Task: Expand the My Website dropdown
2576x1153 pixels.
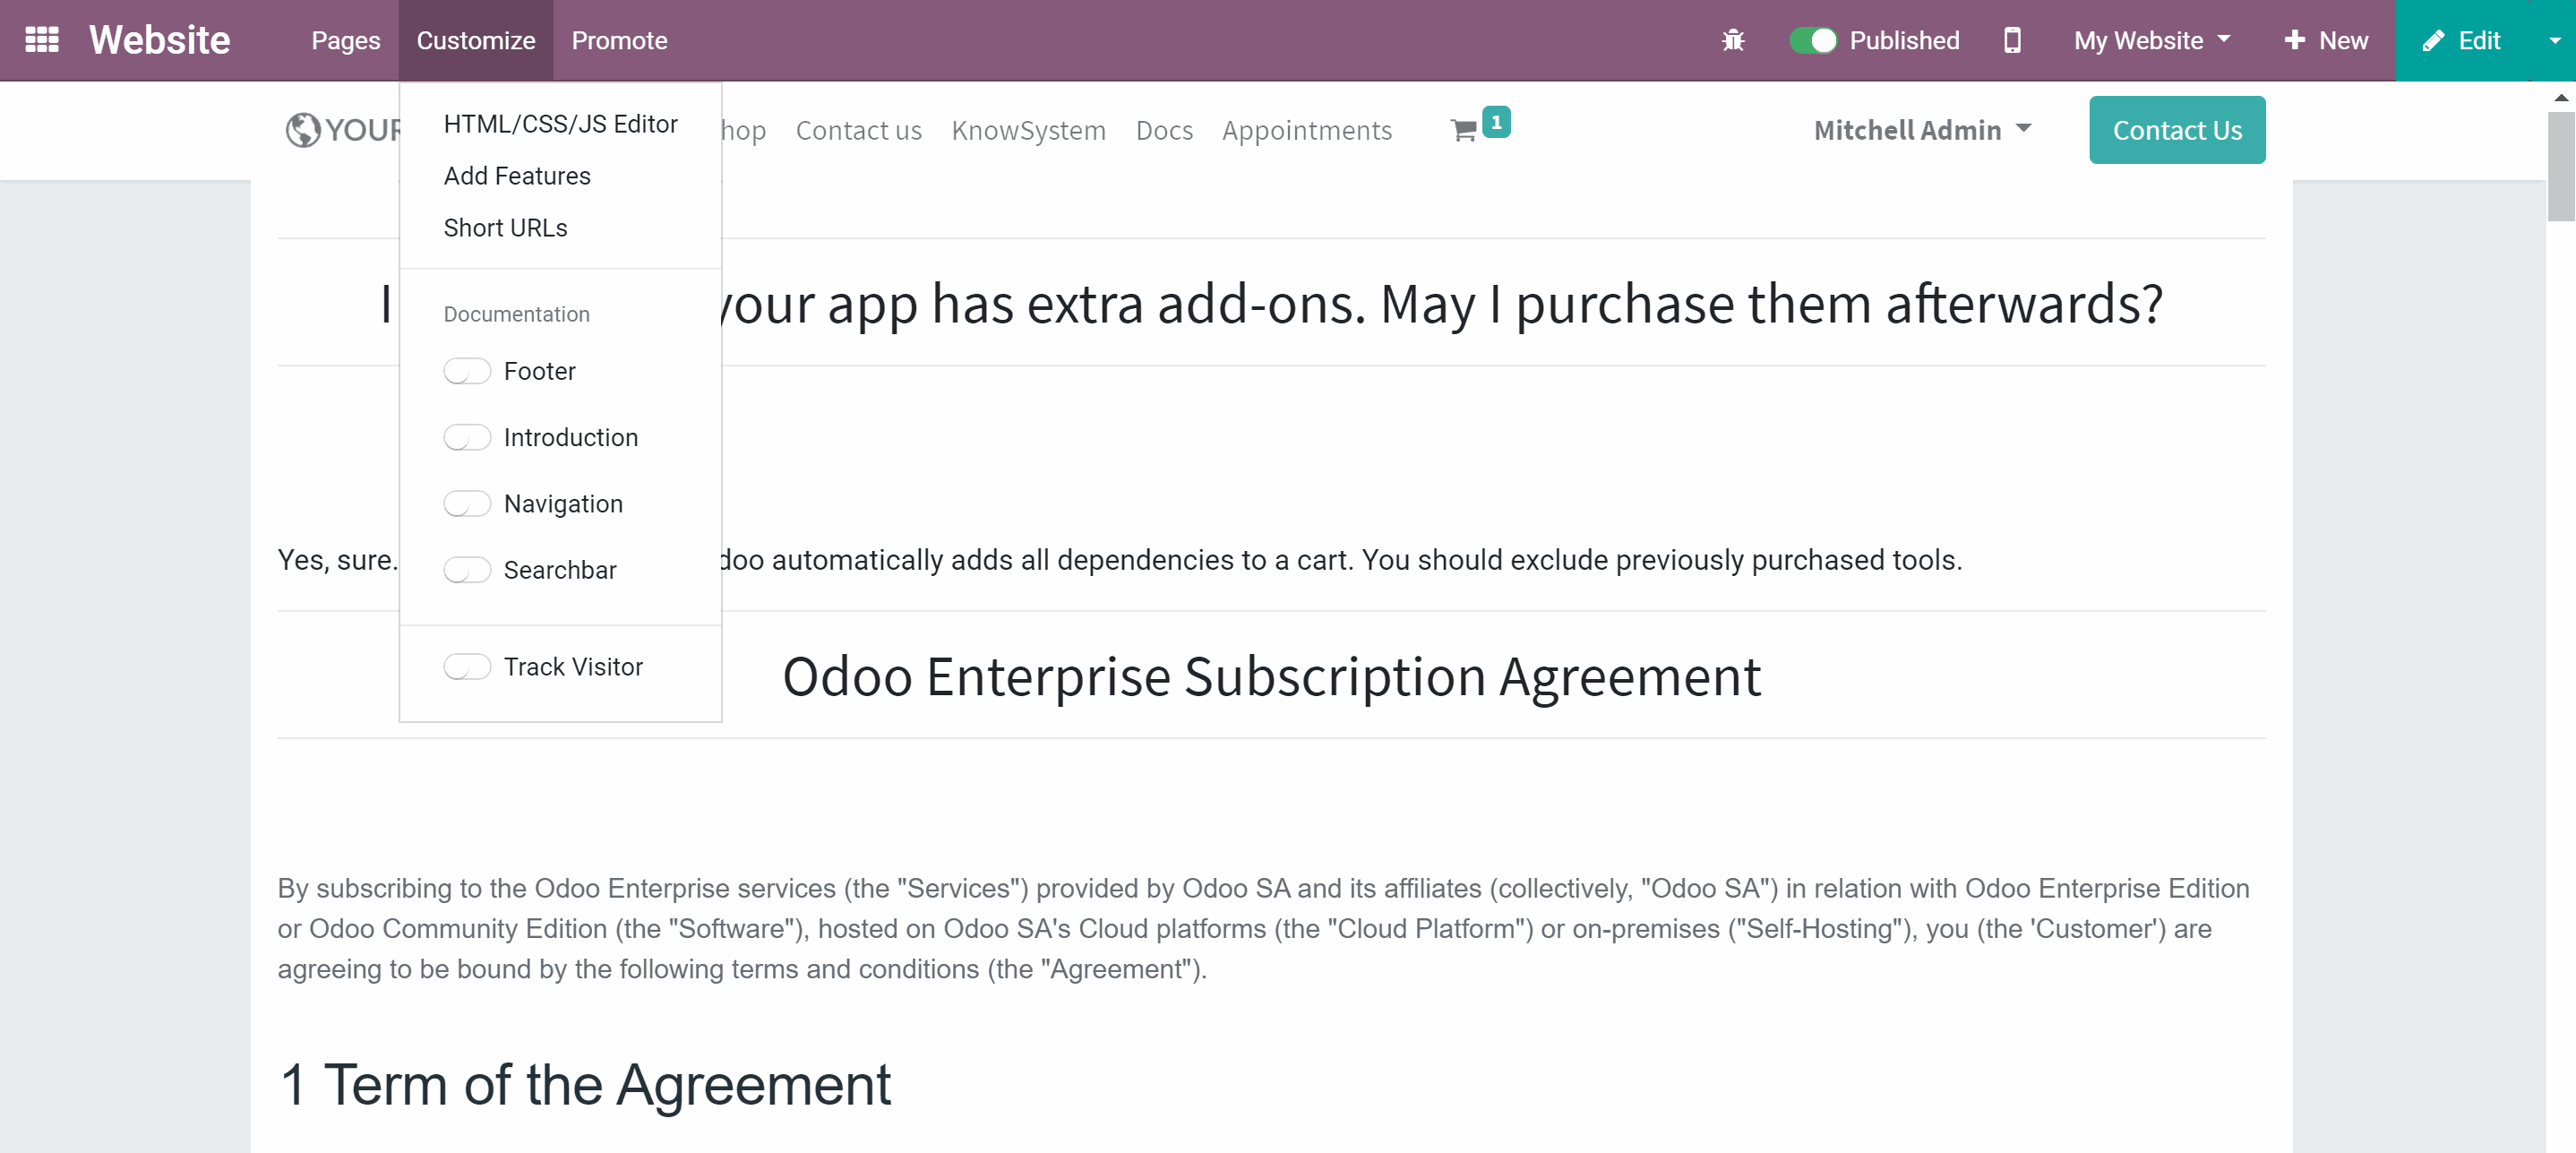Action: point(2152,40)
